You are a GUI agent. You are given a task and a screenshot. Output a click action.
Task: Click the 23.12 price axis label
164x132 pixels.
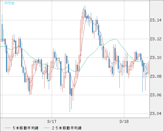156,39
